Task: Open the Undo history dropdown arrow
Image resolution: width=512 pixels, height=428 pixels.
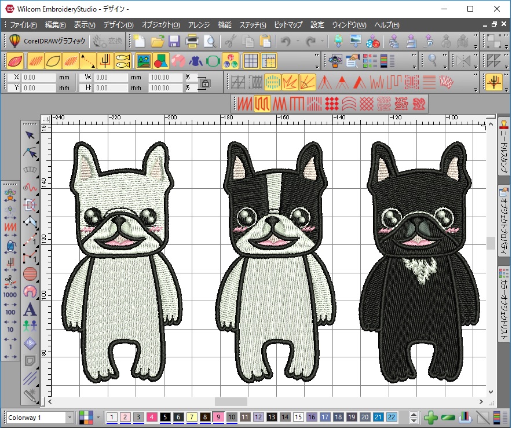Action: click(298, 41)
